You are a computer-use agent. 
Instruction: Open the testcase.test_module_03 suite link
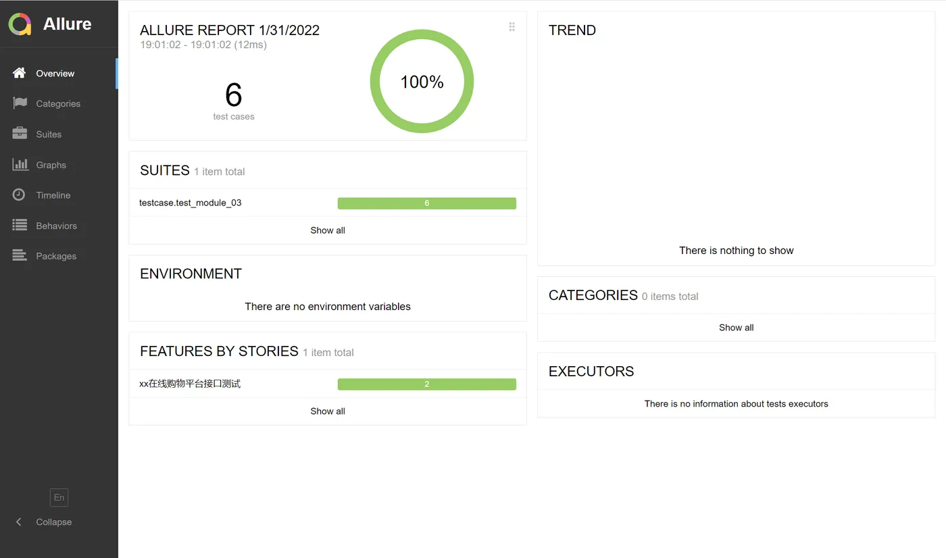[191, 203]
